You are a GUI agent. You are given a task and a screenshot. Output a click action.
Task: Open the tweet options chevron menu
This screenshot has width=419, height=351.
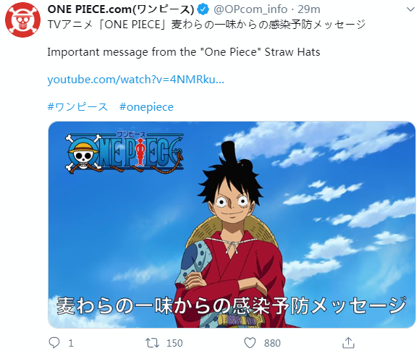pos(410,9)
